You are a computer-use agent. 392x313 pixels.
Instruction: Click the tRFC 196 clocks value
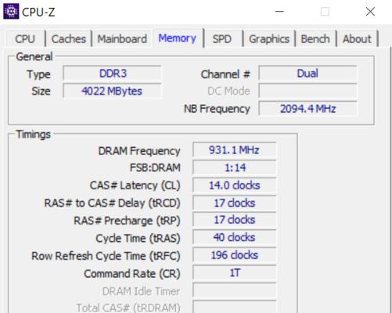point(235,255)
